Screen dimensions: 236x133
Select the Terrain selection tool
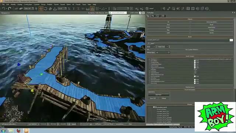(x=55, y=8)
